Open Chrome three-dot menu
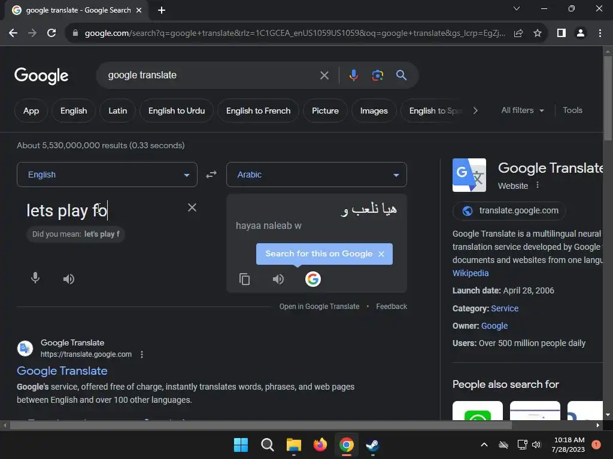The height and width of the screenshot is (459, 613). pyautogui.click(x=600, y=33)
